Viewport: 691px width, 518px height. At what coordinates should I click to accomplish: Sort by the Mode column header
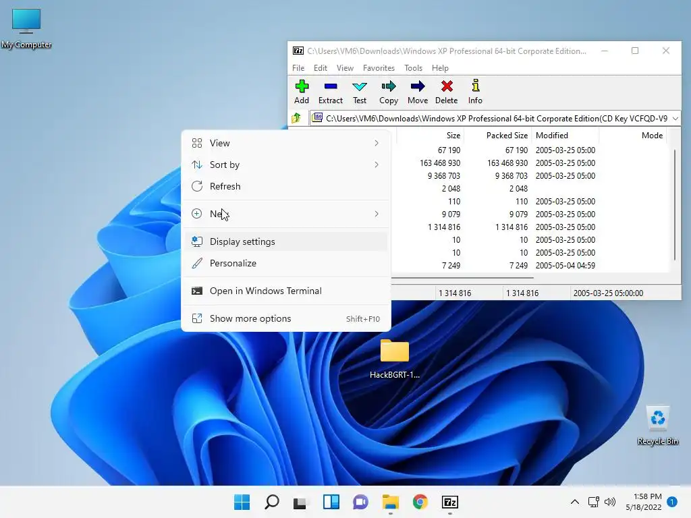click(x=633, y=135)
